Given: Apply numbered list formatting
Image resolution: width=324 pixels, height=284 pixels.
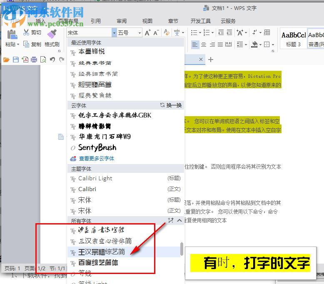Looking at the screenshot, I should click(x=206, y=32).
